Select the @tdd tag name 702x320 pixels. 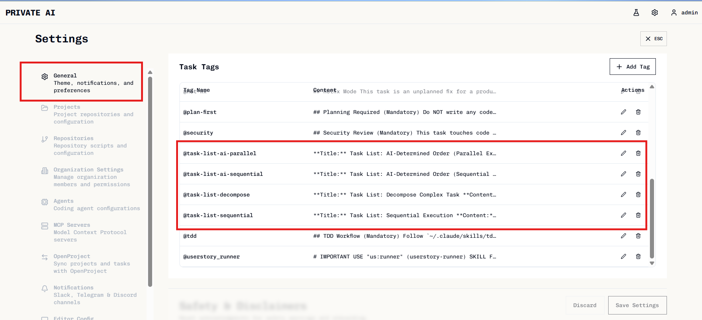(190, 236)
